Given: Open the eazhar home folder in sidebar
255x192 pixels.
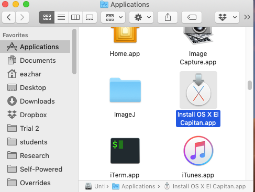Looking at the screenshot, I should tap(35, 74).
